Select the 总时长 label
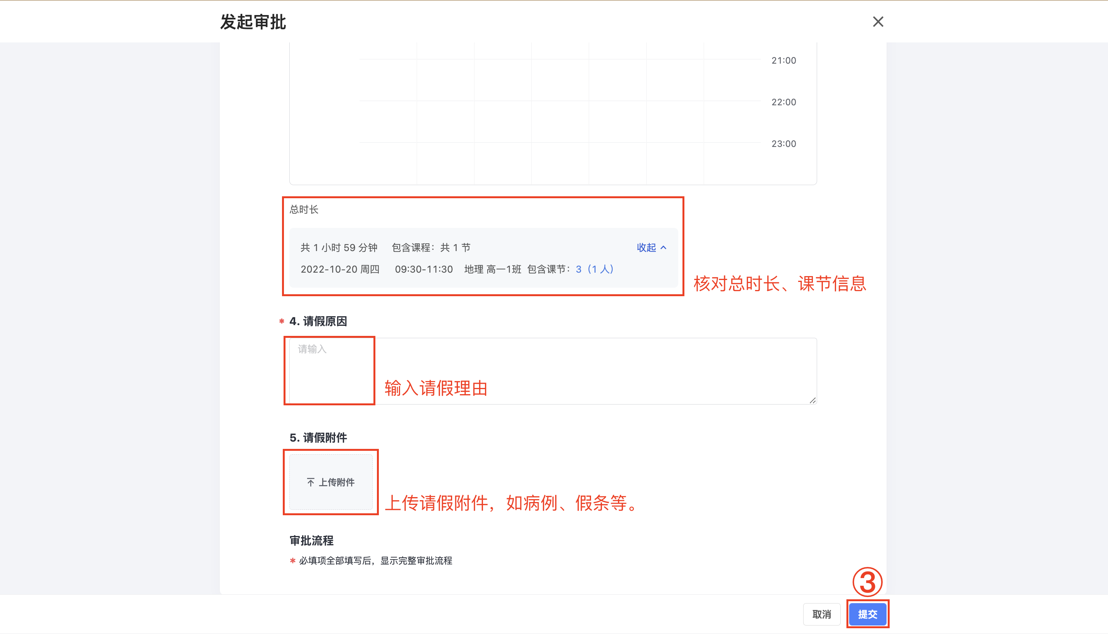The height and width of the screenshot is (634, 1108). pos(304,209)
